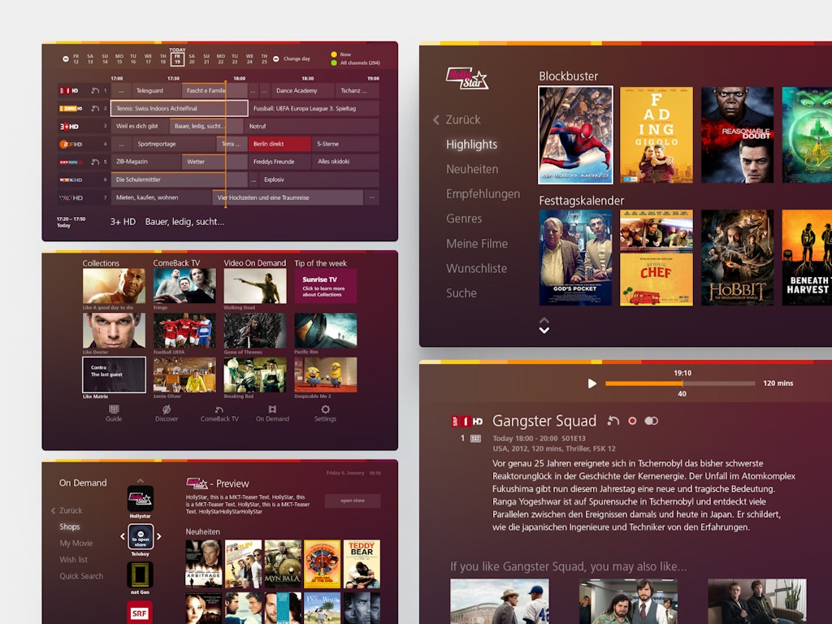The image size is (832, 624).
Task: Click the Sunrise TV tip of the week tile
Action: pyautogui.click(x=325, y=286)
